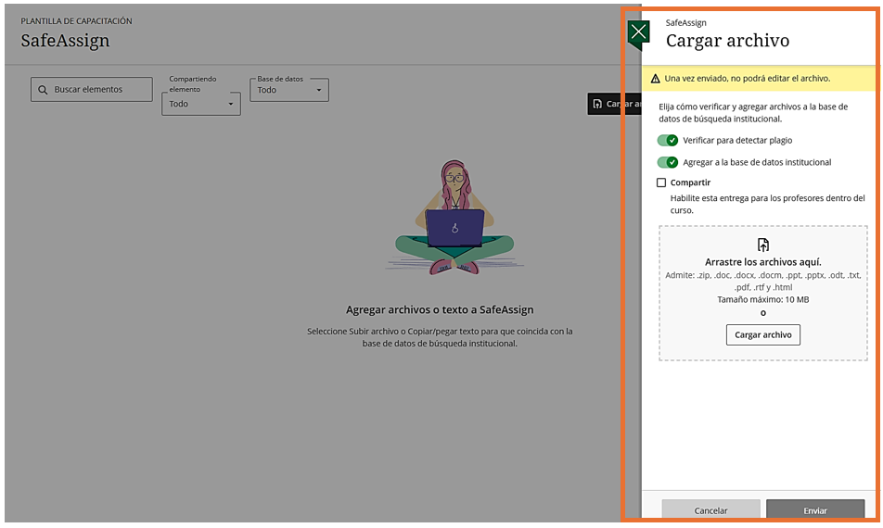This screenshot has width=883, height=528.
Task: Click the dark Cargar archivo button in background page
Action: pos(614,104)
